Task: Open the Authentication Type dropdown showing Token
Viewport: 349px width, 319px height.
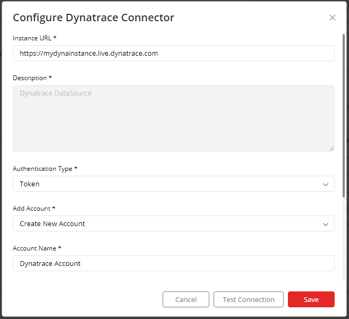Action: click(x=174, y=184)
